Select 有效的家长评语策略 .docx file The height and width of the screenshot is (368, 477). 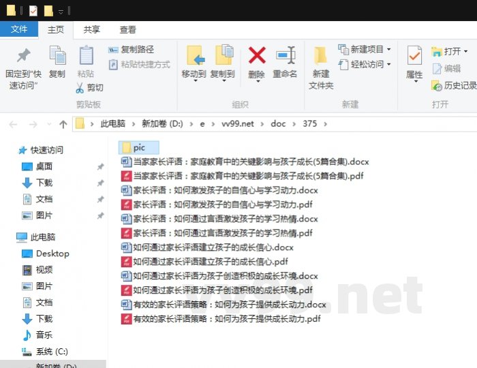224,305
